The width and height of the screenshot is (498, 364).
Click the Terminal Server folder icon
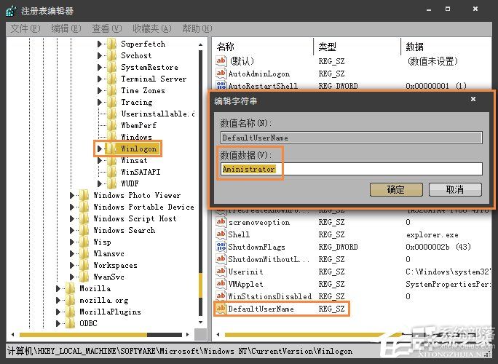pyautogui.click(x=111, y=79)
